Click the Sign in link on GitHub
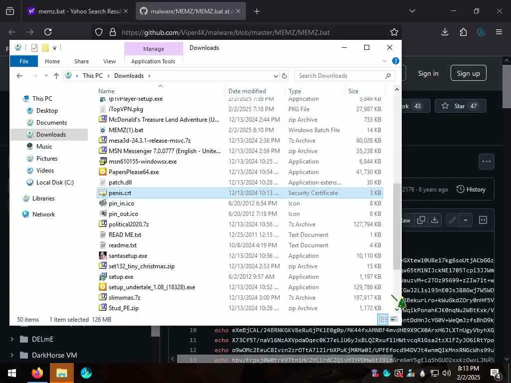 coord(428,73)
